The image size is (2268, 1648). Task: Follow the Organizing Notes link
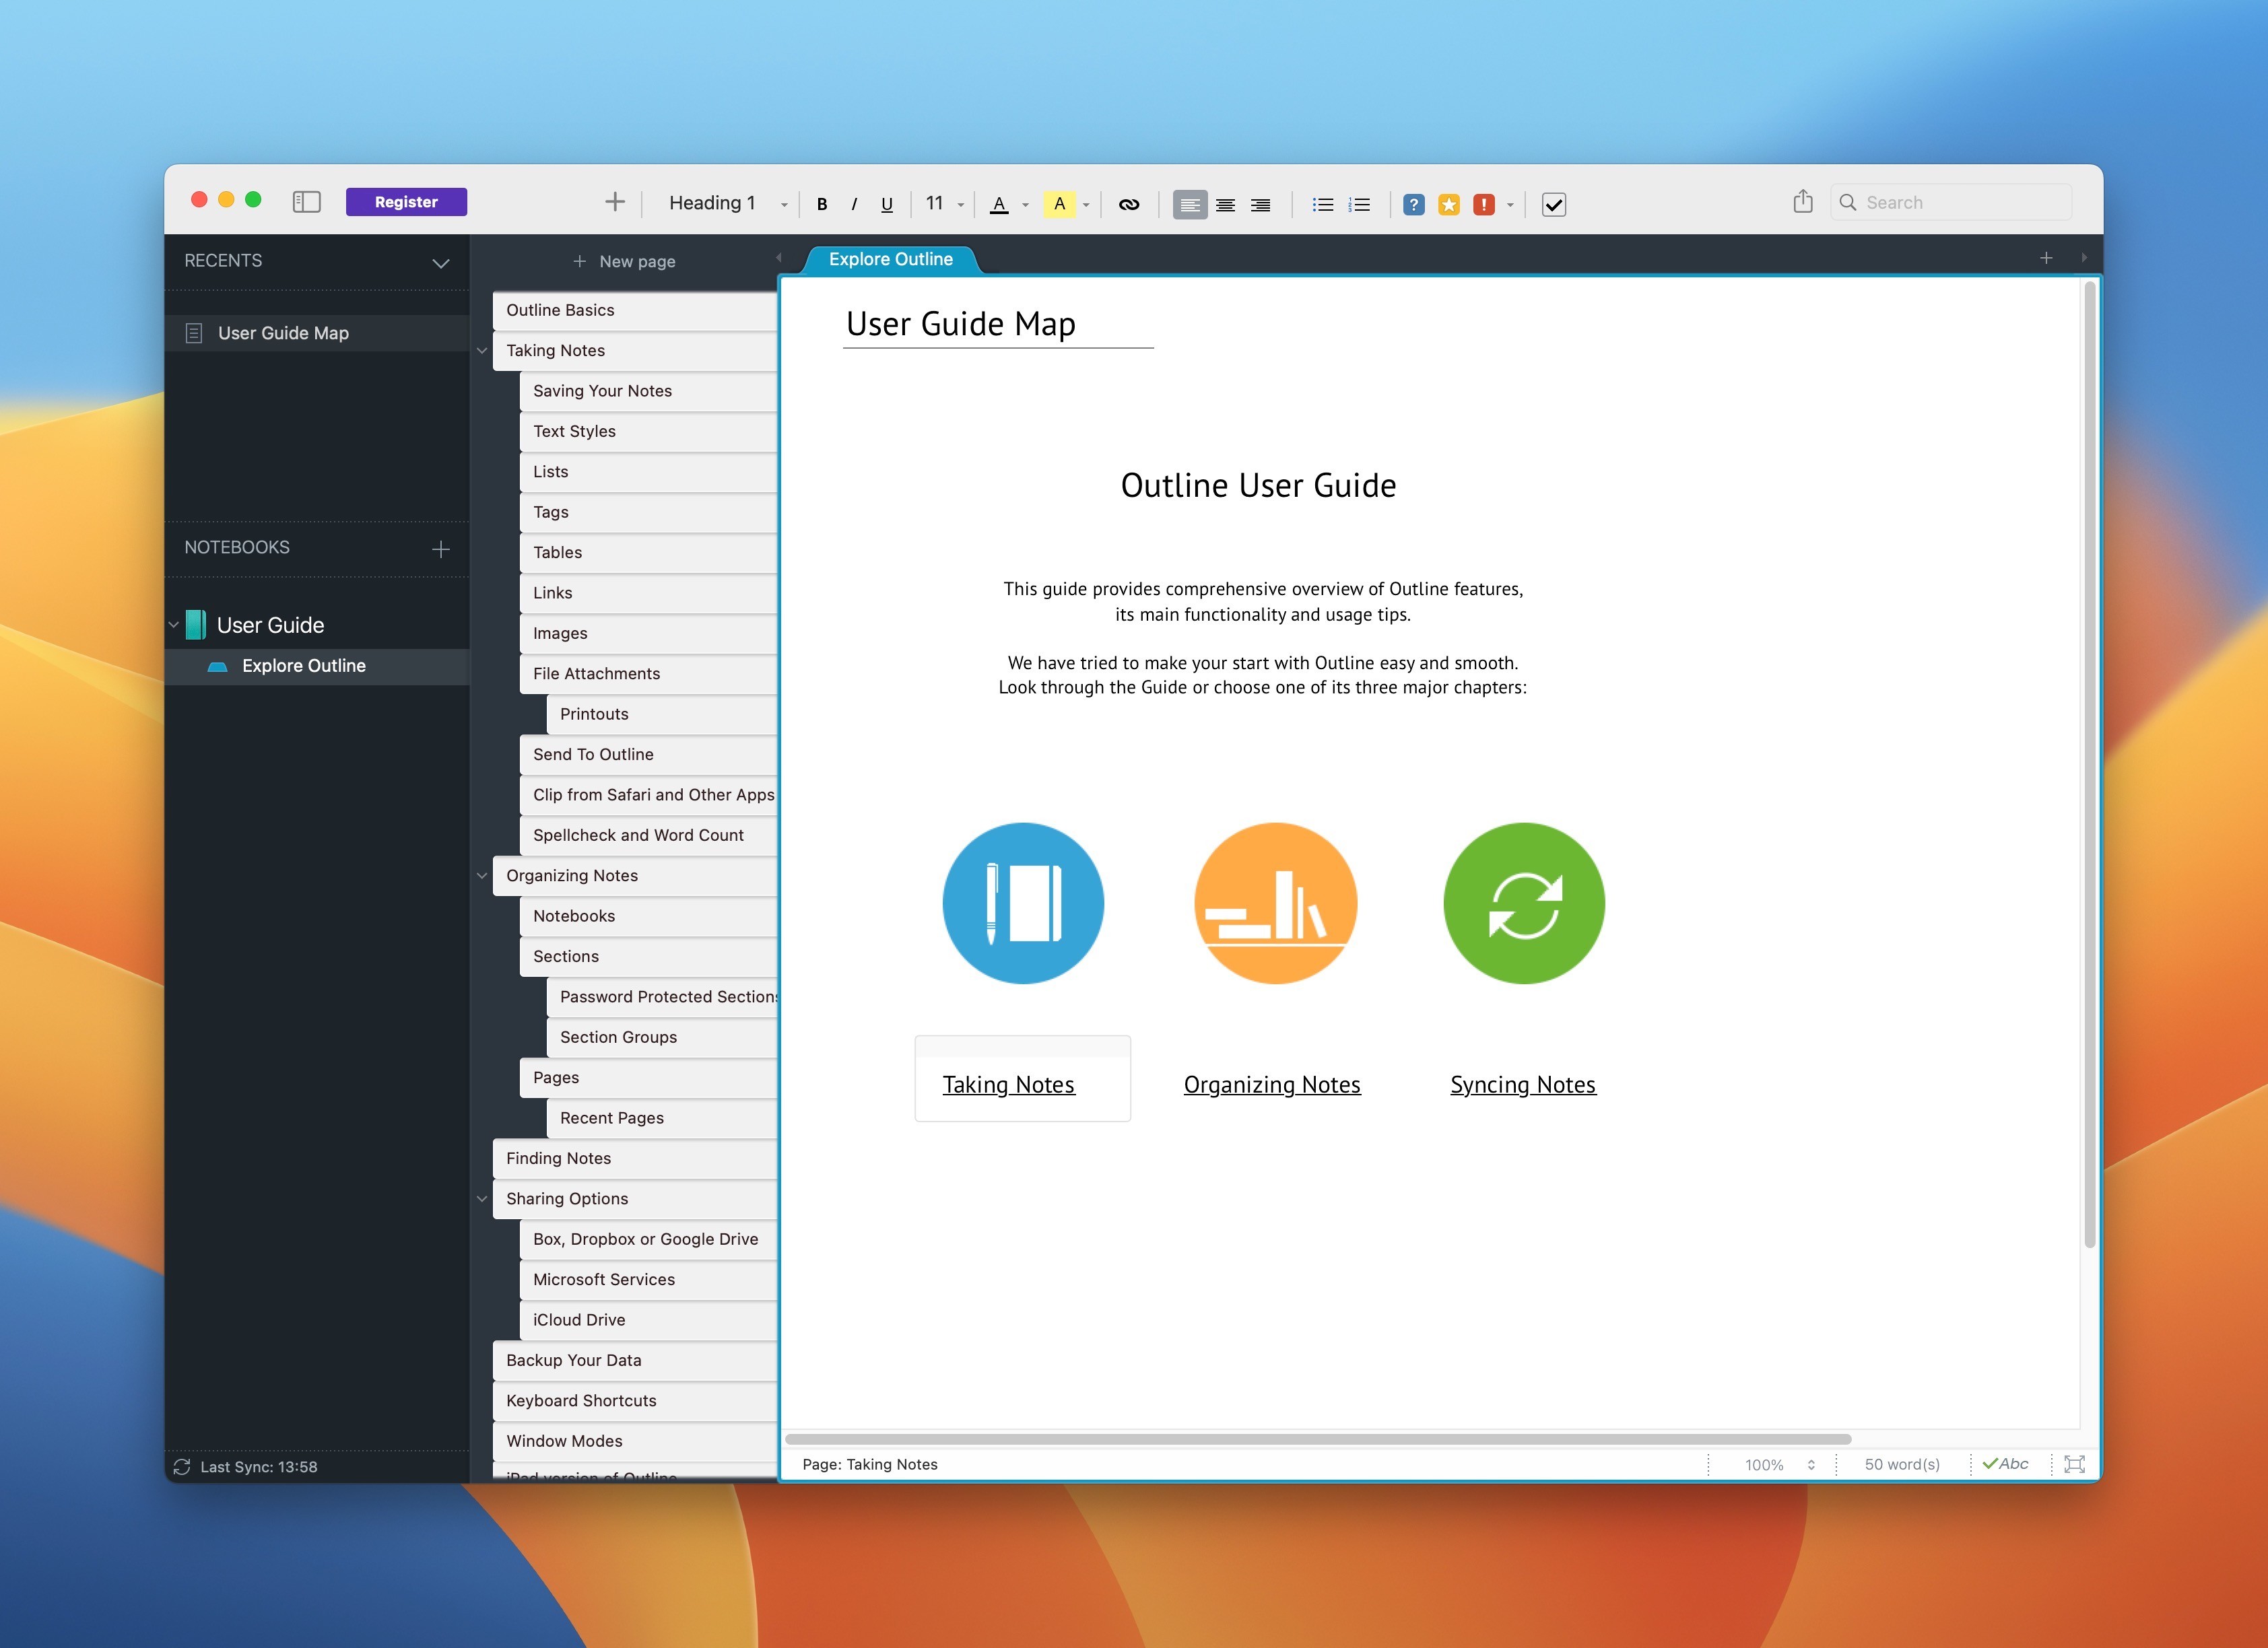pos(1272,1085)
